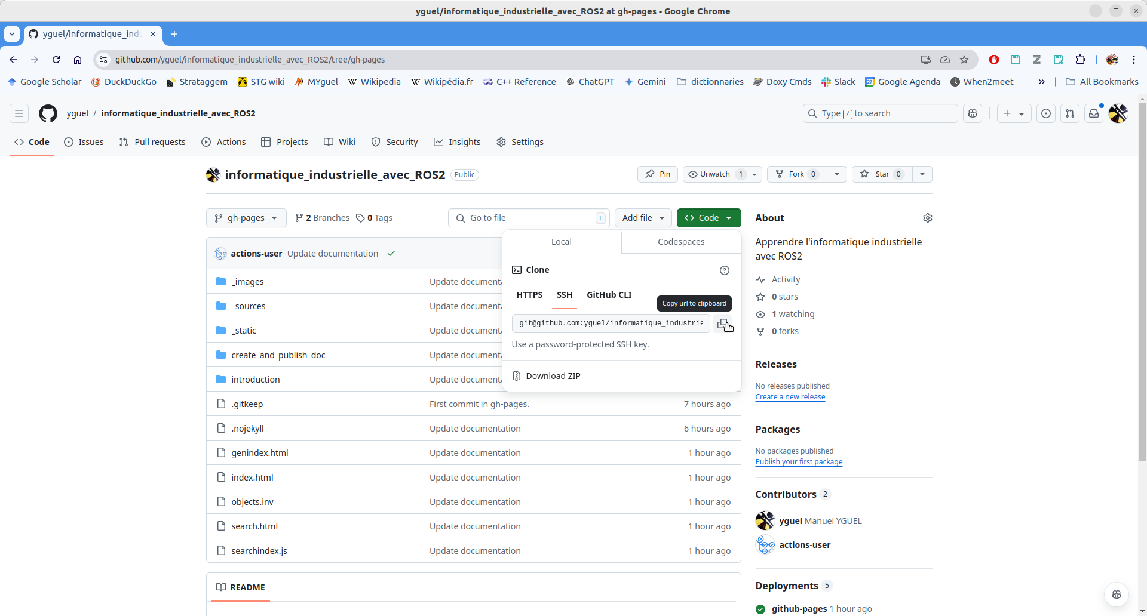
Task: Select the GitHub CLI clone option
Action: click(x=609, y=295)
